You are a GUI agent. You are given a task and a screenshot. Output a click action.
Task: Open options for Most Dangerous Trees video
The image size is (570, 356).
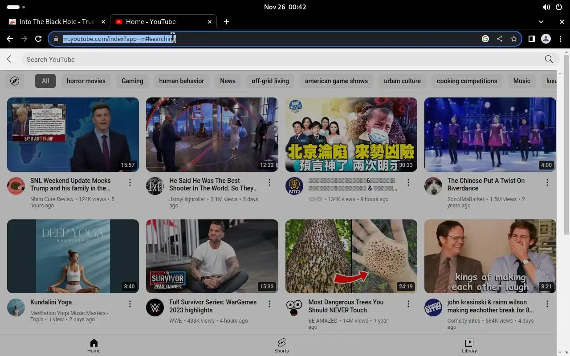(408, 304)
